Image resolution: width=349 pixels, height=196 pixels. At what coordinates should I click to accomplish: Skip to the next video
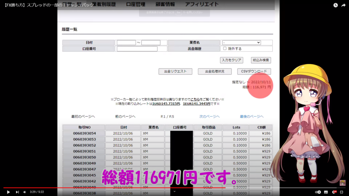17,192
